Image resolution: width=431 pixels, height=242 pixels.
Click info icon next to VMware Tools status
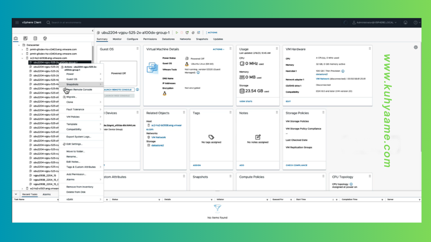tap(198, 73)
